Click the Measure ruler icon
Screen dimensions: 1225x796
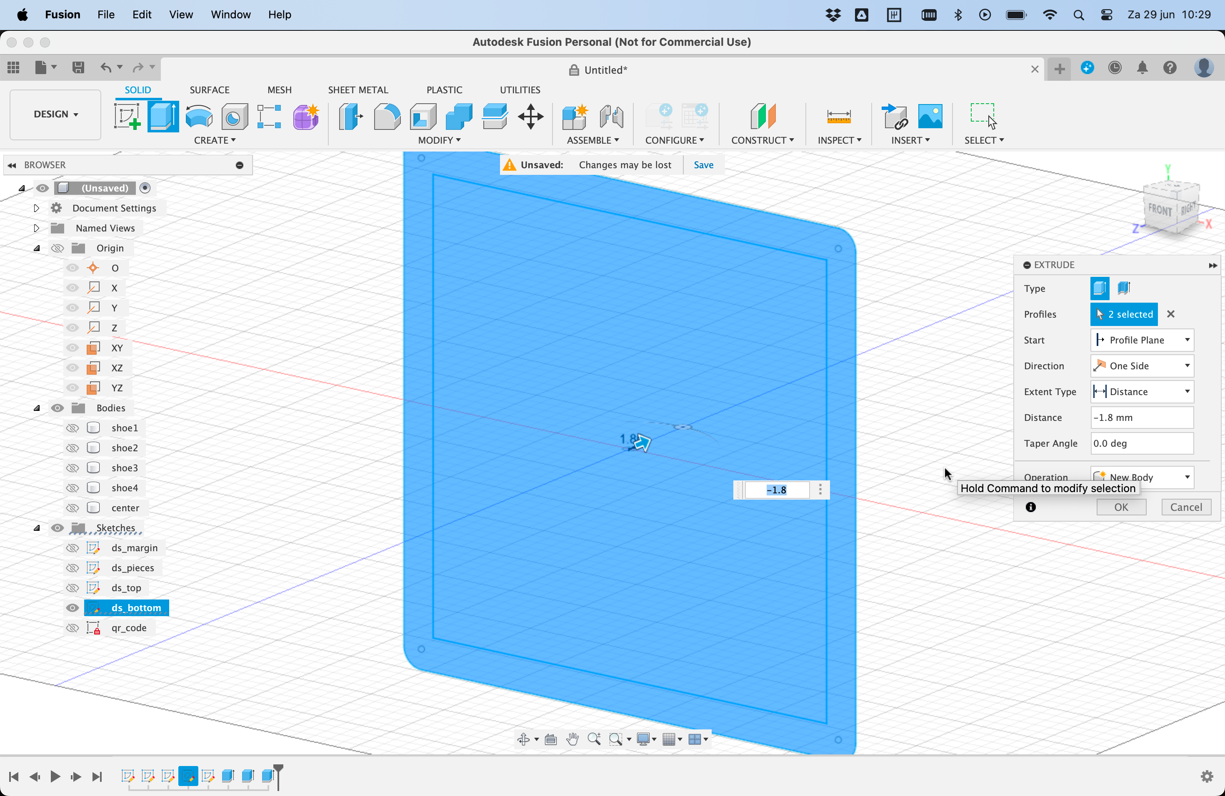(x=838, y=116)
